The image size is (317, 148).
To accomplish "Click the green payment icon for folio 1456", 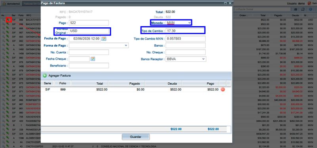I will (x=8, y=66).
